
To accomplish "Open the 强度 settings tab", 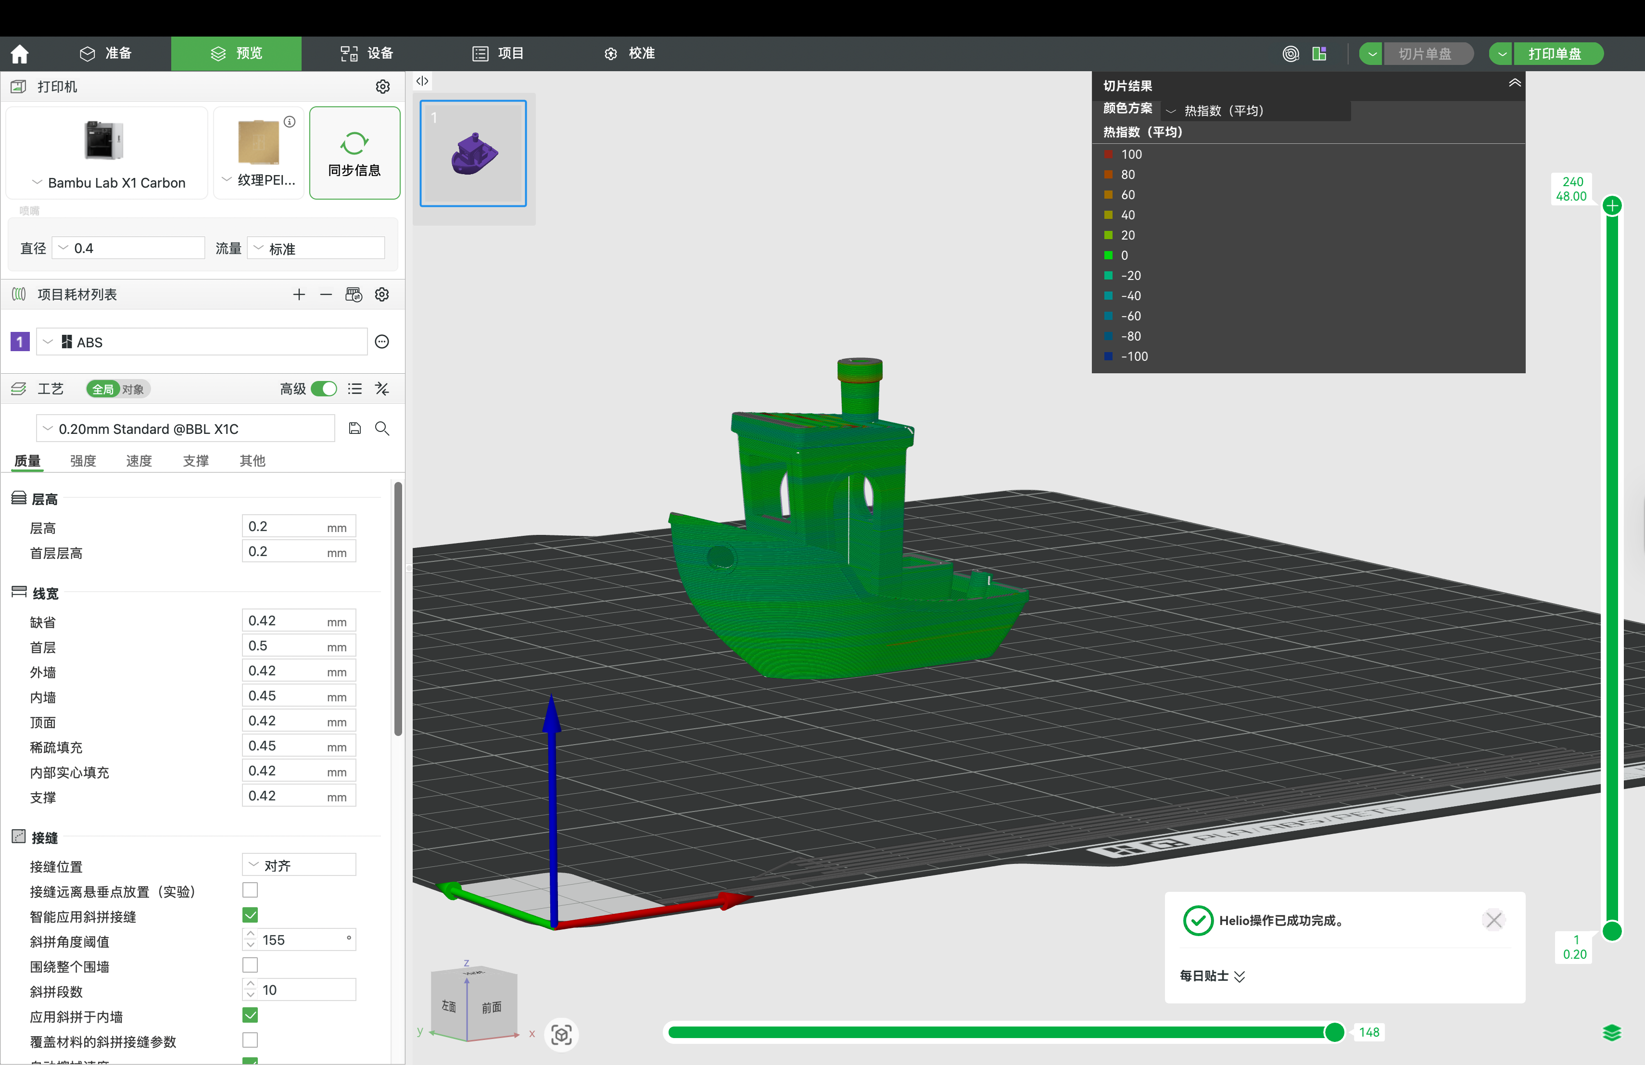I will pos(83,460).
